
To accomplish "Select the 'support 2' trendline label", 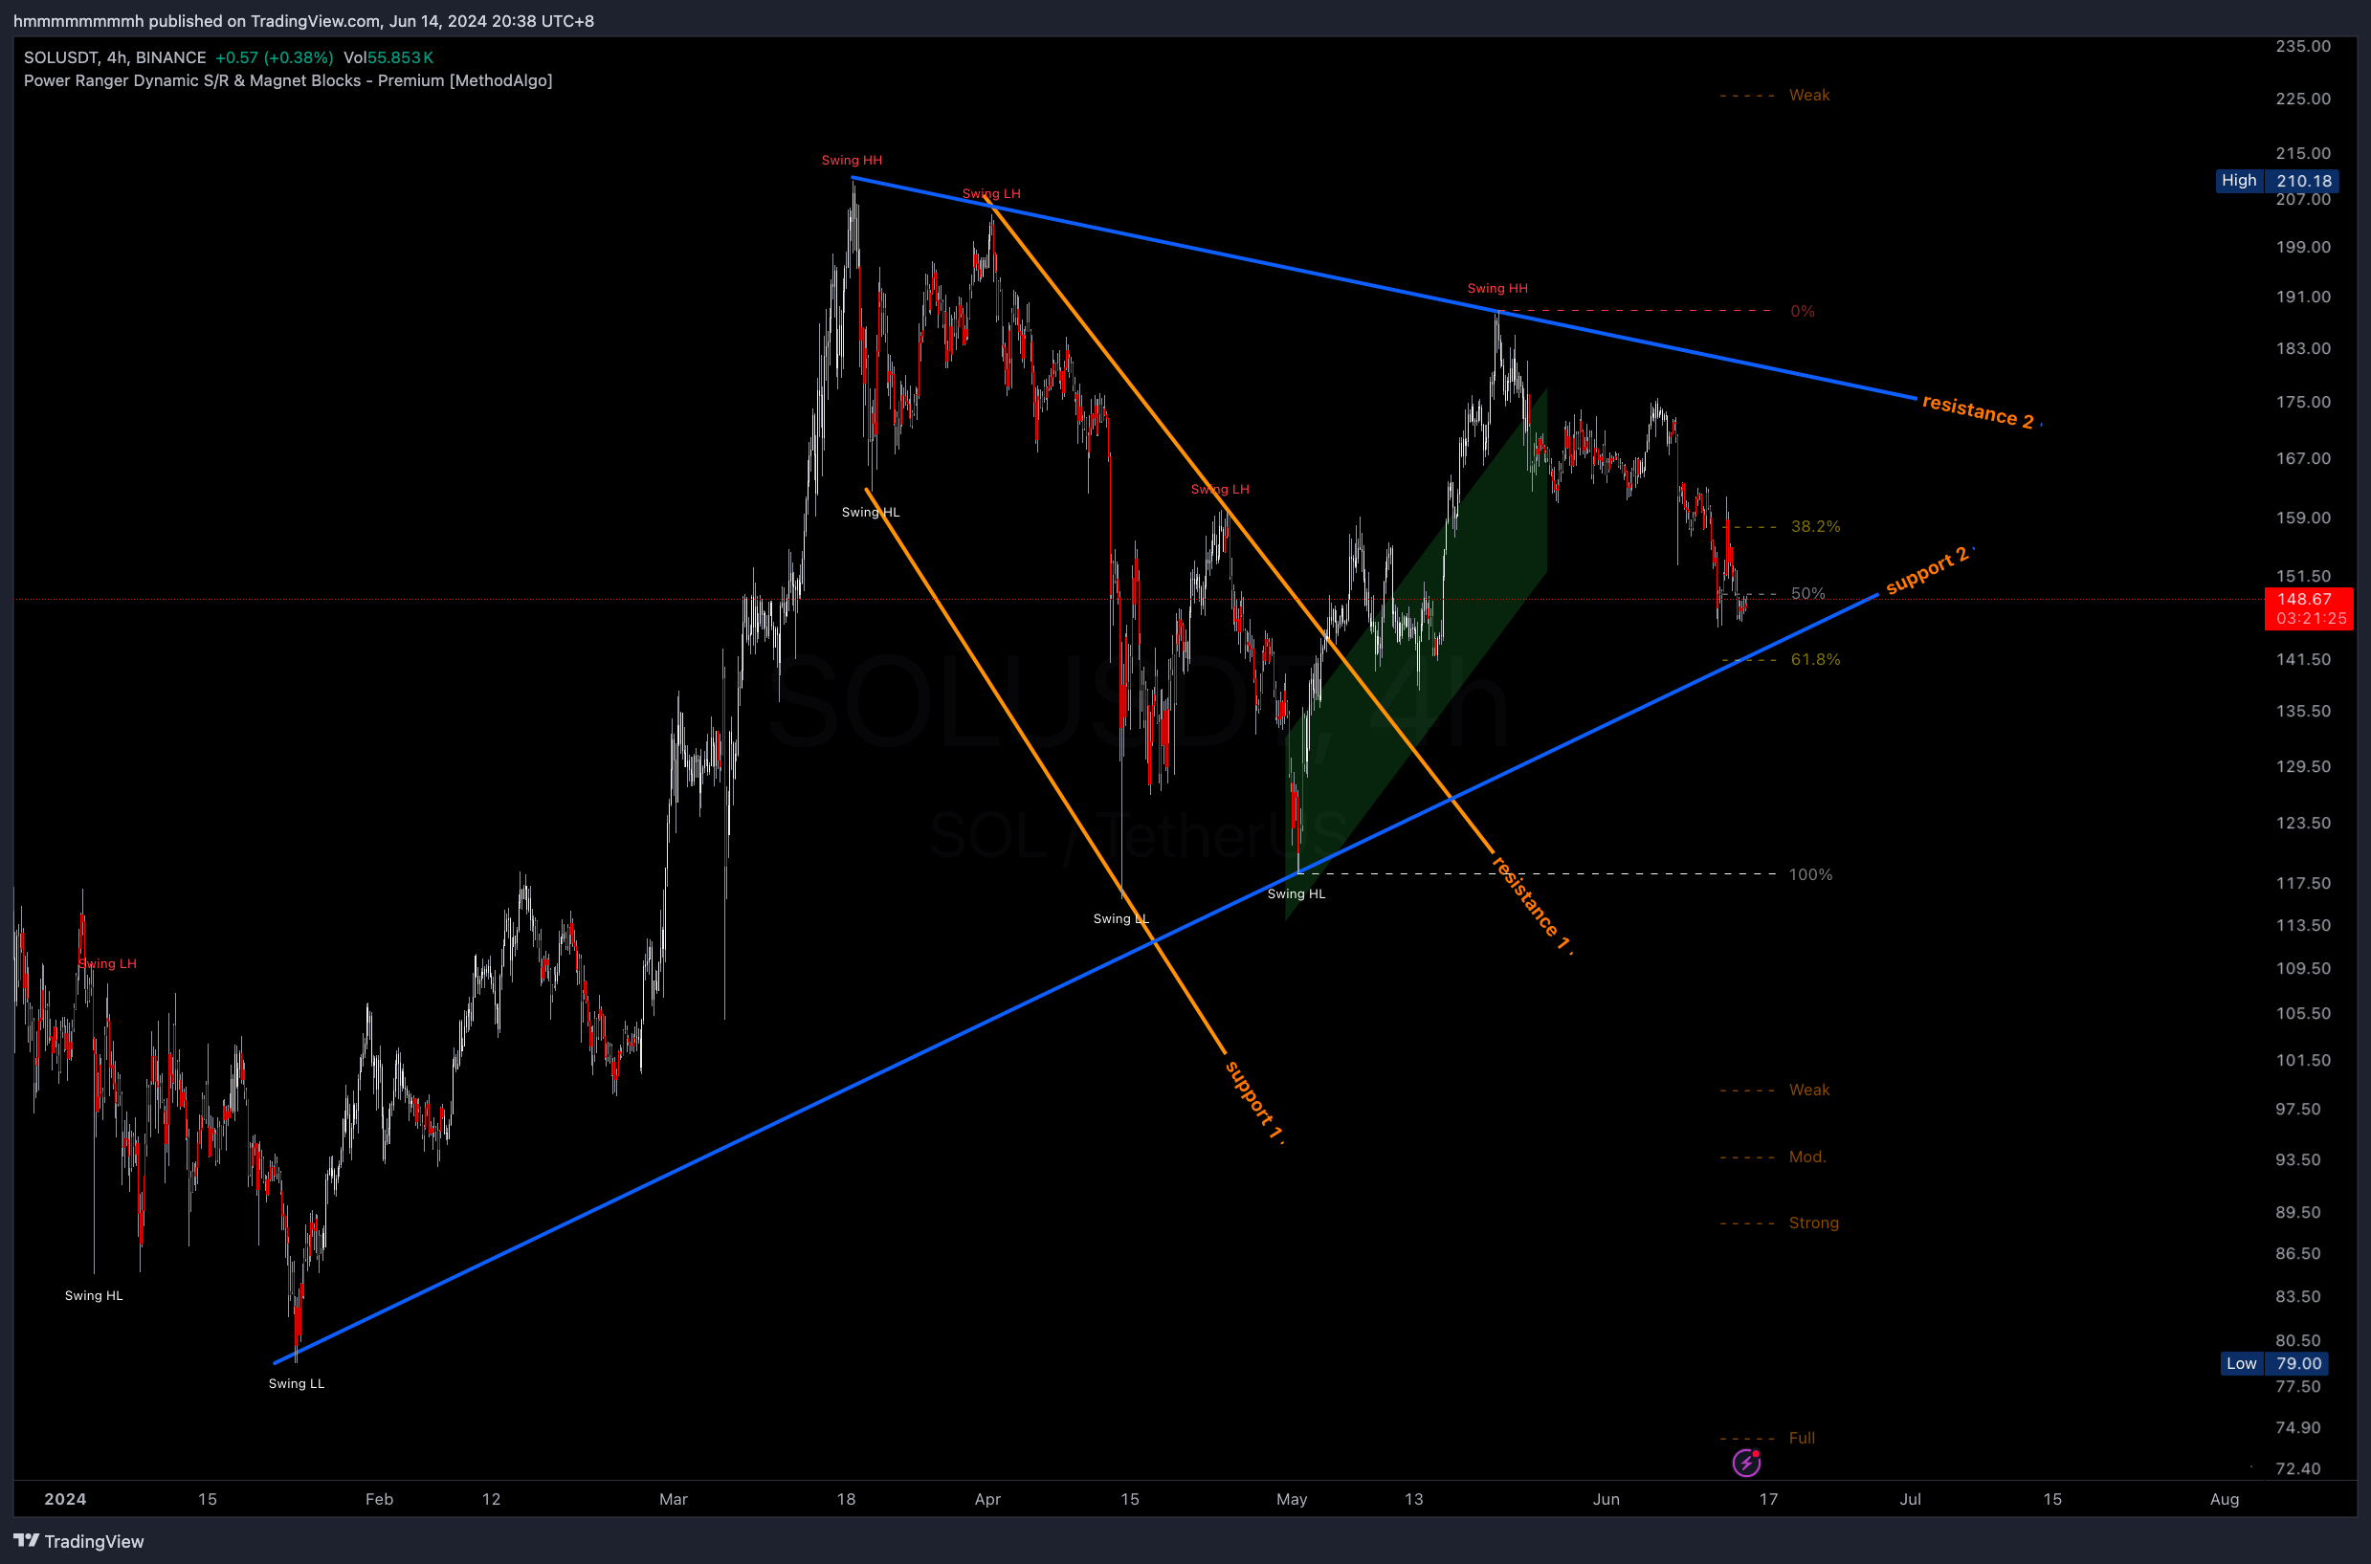I will click(x=1926, y=570).
